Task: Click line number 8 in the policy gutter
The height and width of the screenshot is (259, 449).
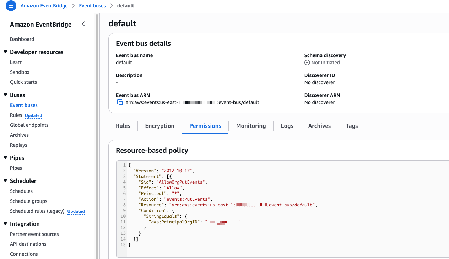Action: [x=124, y=205]
